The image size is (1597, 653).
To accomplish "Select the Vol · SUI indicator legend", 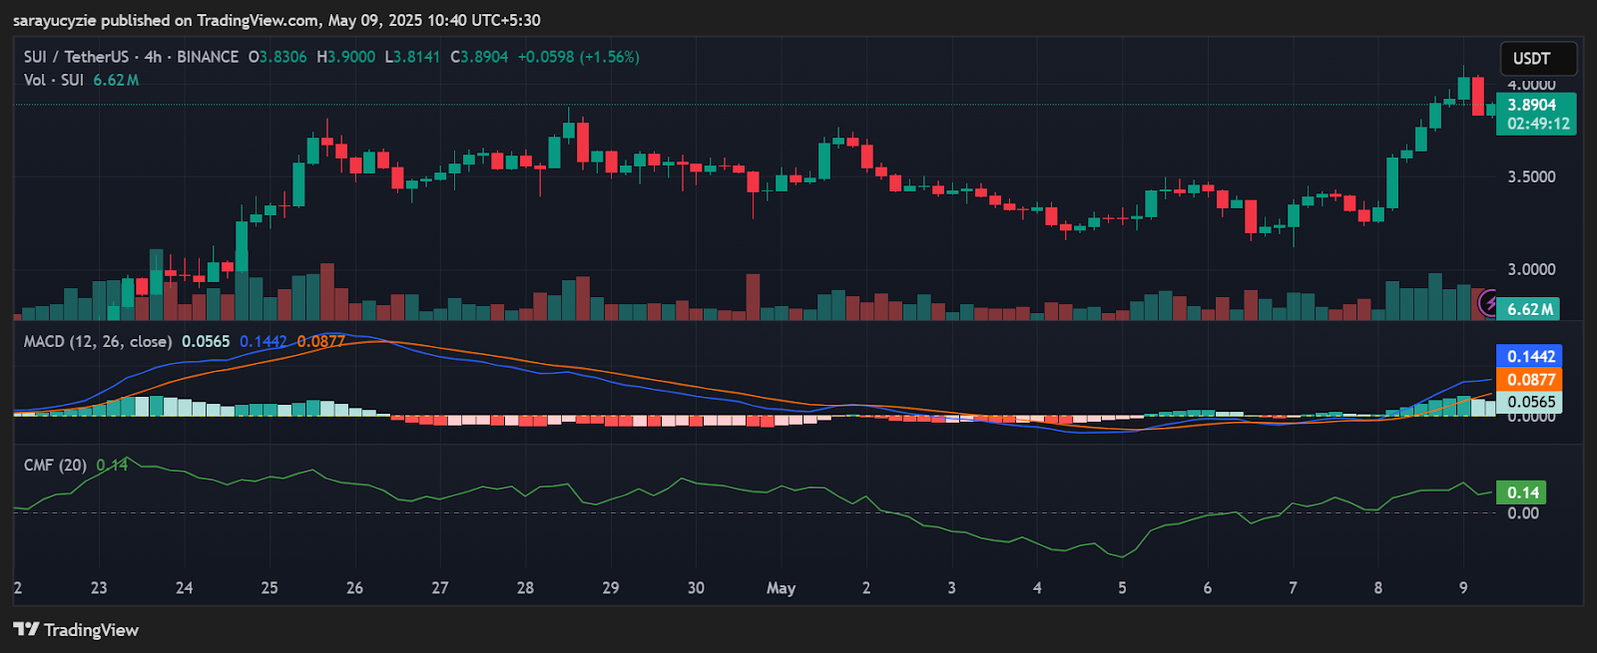I will coord(54,80).
